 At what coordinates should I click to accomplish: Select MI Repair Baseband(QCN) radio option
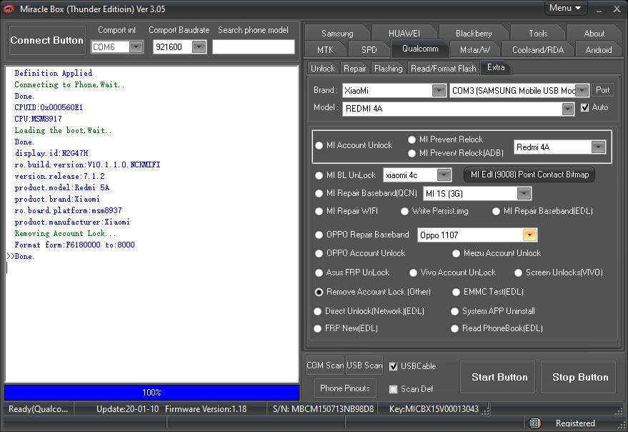pyautogui.click(x=319, y=193)
